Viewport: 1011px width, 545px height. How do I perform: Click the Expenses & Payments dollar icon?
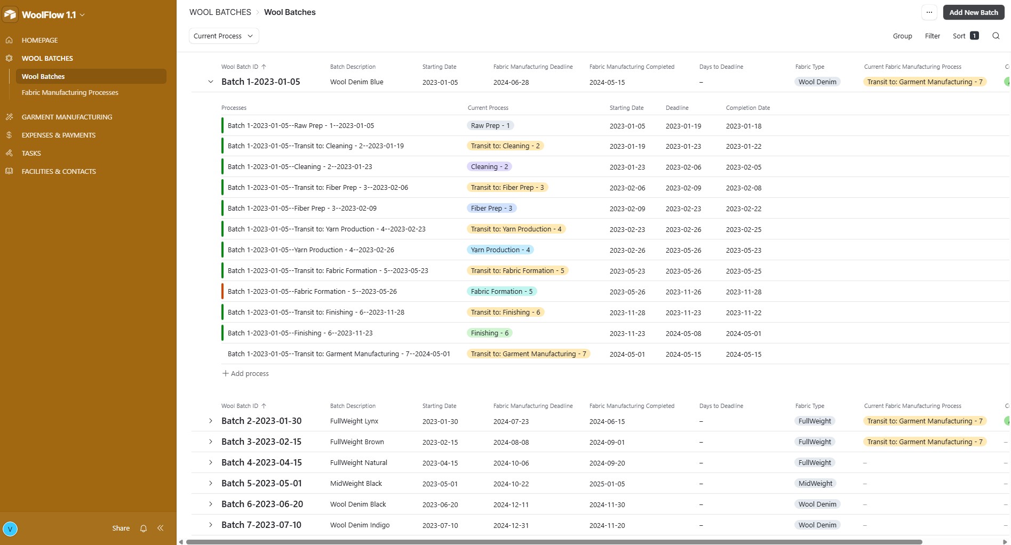click(x=9, y=135)
